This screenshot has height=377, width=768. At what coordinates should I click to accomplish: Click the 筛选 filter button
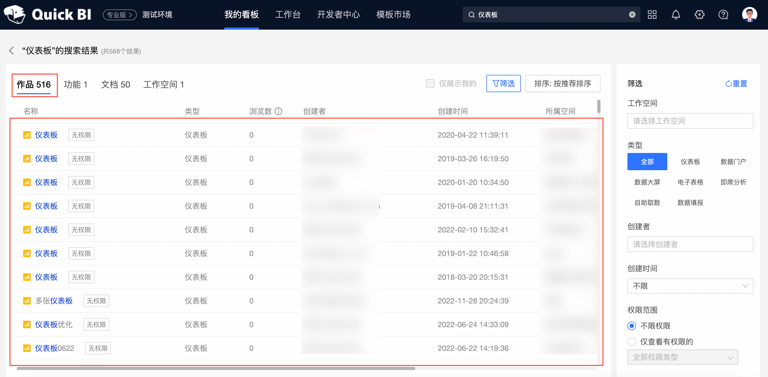pyautogui.click(x=503, y=83)
